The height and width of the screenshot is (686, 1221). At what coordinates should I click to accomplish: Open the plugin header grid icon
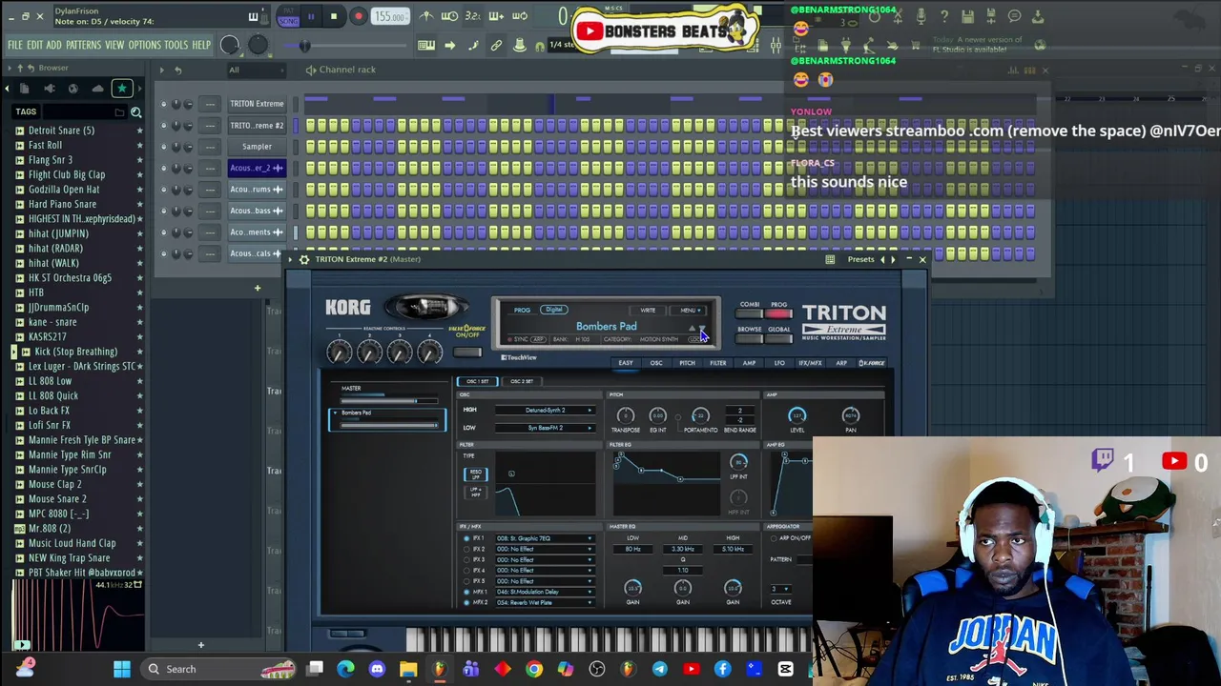point(830,259)
